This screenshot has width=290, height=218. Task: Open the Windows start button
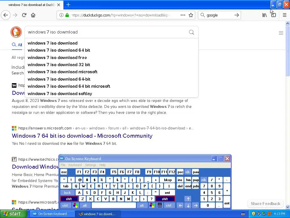[14, 214]
